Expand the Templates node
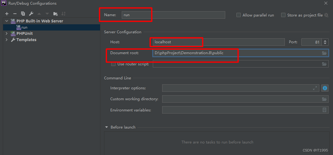 [x=7, y=40]
